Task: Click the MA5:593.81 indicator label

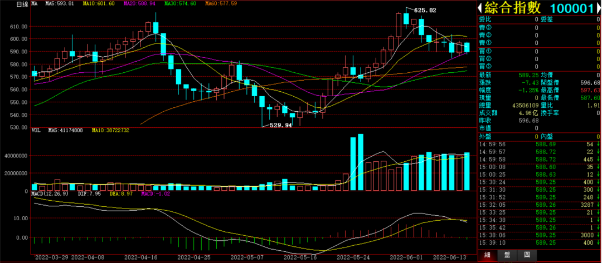Action: (59, 3)
